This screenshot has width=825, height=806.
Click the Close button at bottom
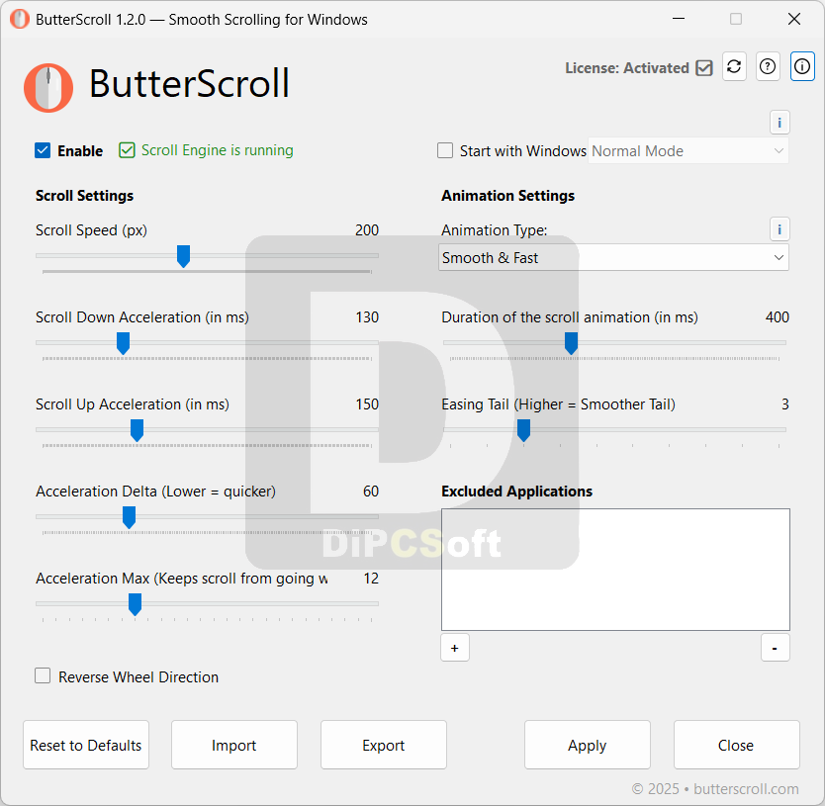[737, 745]
